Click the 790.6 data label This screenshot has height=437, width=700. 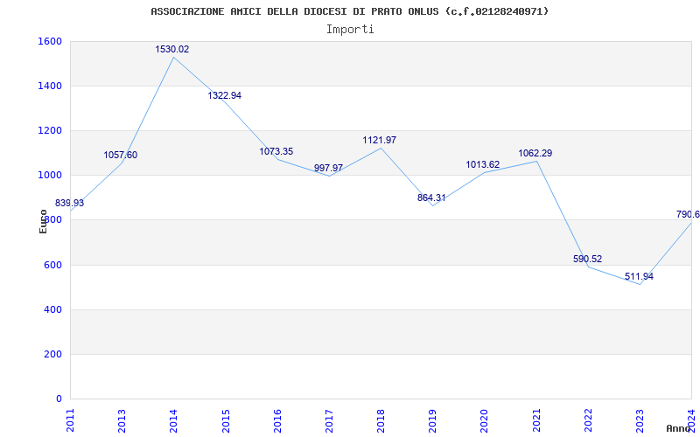point(688,214)
